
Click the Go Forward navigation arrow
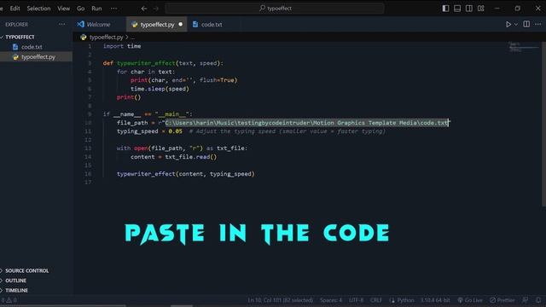[155, 9]
